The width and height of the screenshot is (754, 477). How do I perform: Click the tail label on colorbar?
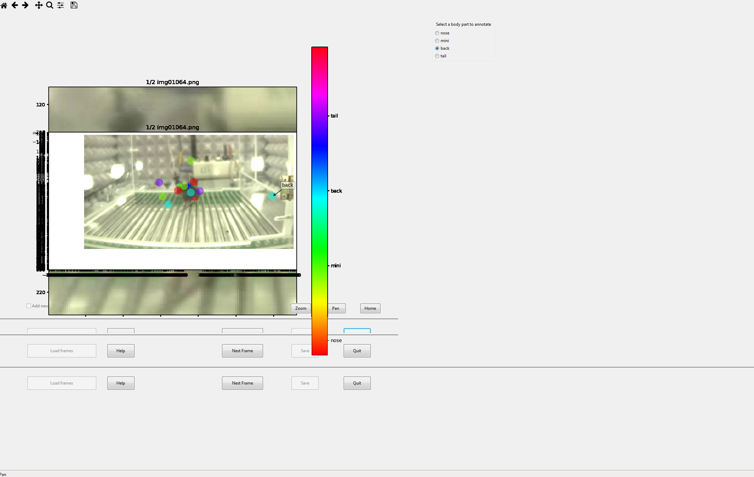[x=334, y=116]
